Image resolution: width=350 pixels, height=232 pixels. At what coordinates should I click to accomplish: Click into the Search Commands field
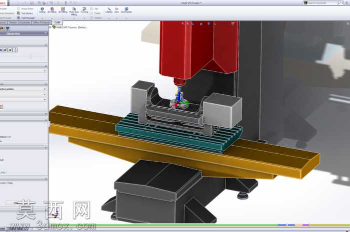point(322,3)
